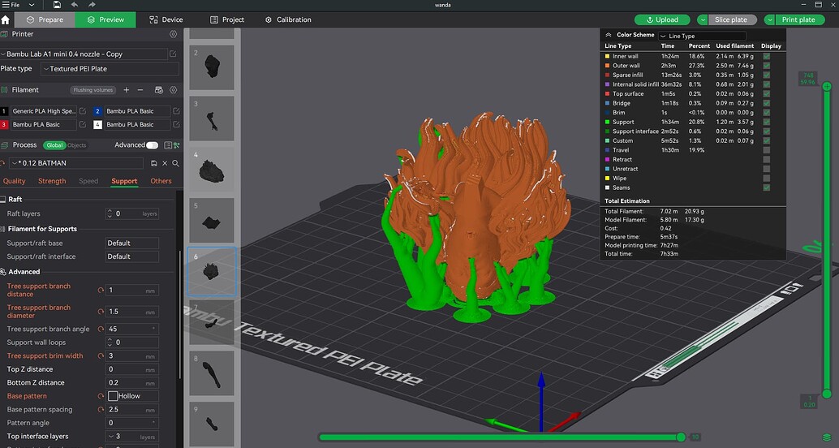Click the setting list icon beside Advanced toggle
839x448 pixels.
[x=167, y=145]
